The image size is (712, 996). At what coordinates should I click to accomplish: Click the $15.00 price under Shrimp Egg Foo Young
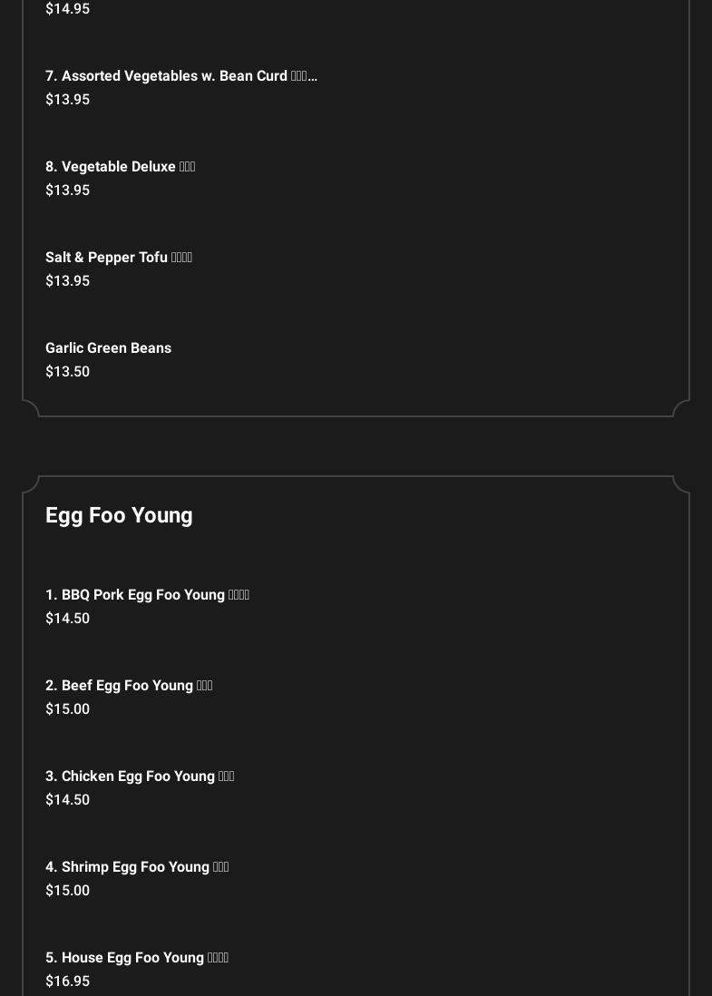pos(67,891)
